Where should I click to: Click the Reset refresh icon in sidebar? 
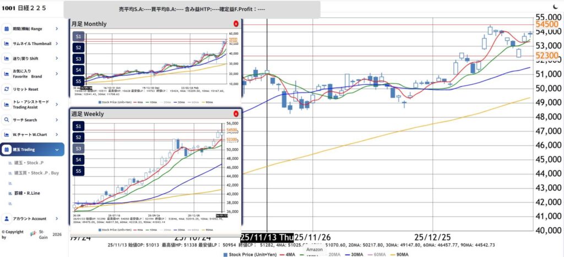[x=7, y=89]
